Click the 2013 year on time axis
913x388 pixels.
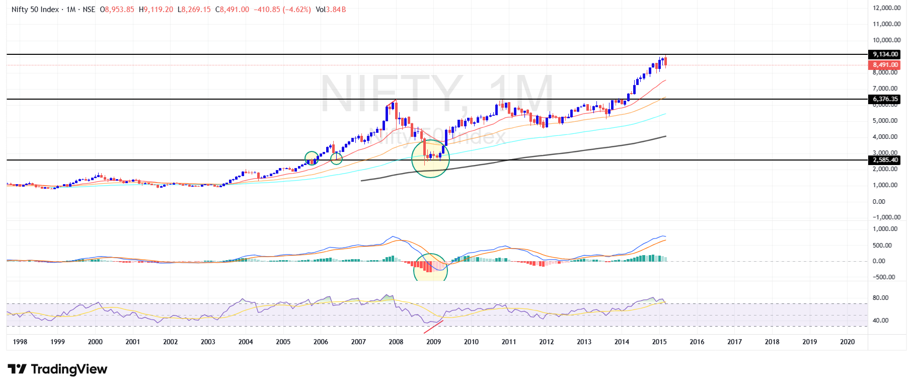click(584, 342)
